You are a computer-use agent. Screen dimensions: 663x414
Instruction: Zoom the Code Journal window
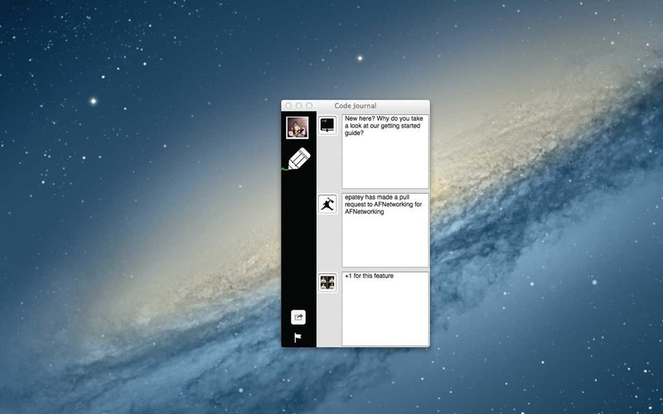(x=309, y=106)
